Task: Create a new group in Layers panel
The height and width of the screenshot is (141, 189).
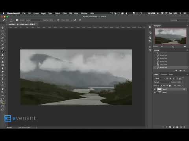Action: (x=177, y=127)
